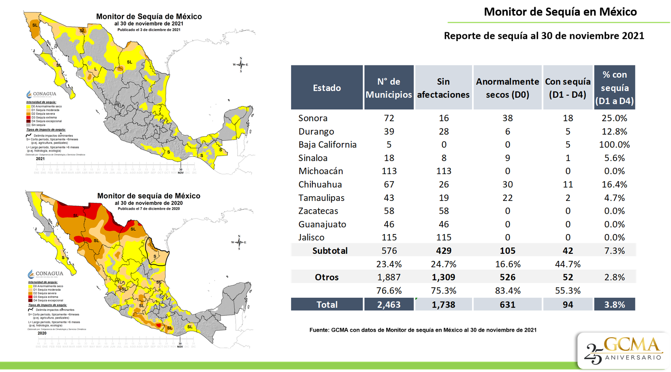Select the 'Guanajuato' row label
671x372 pixels.
[x=322, y=224]
